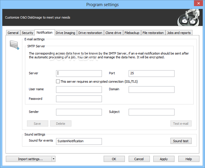205x168 pixels.
Task: Confirm with the OK button
Action: [x=114, y=159]
